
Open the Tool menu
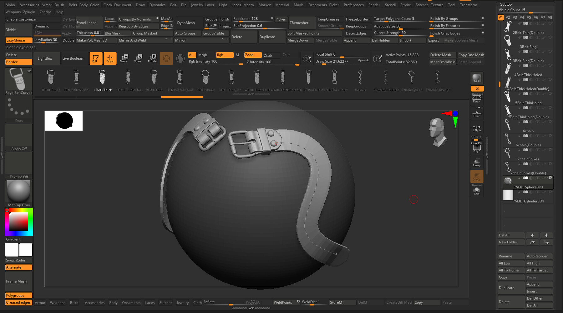(451, 5)
